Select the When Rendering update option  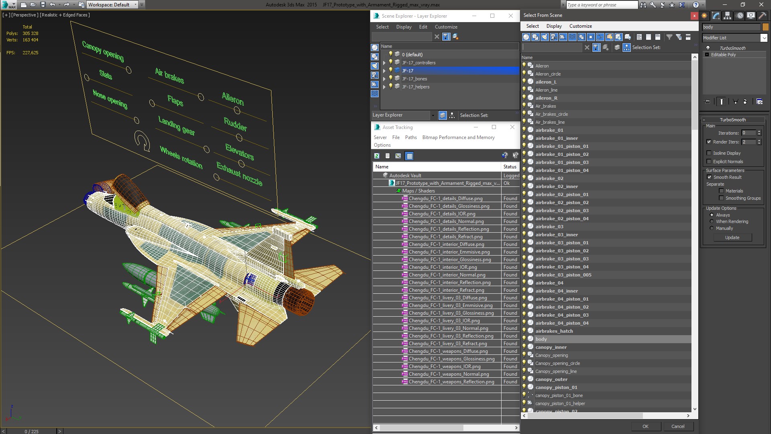[x=712, y=221]
